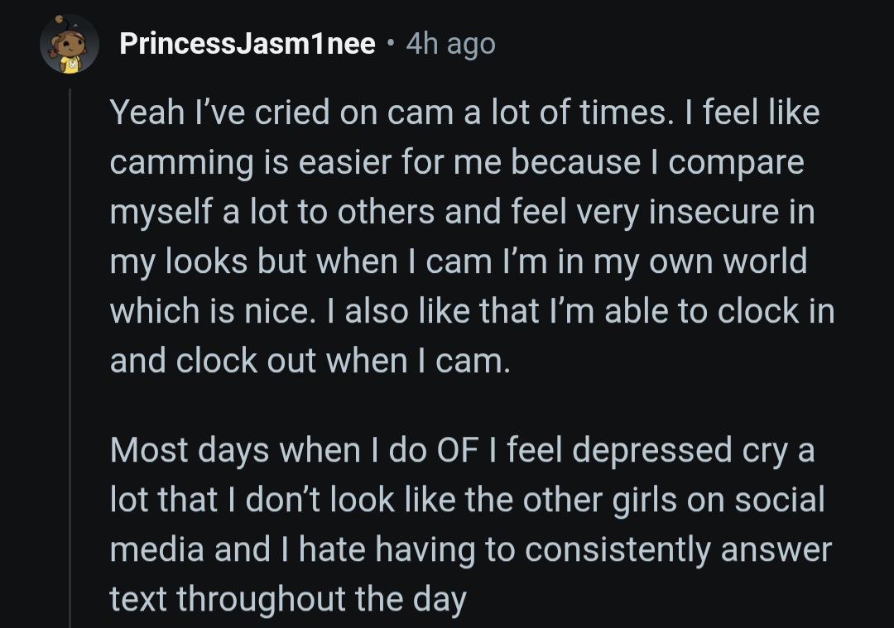Click the line "my looks but when I cam"
The height and width of the screenshot is (628, 894).
pos(459,261)
